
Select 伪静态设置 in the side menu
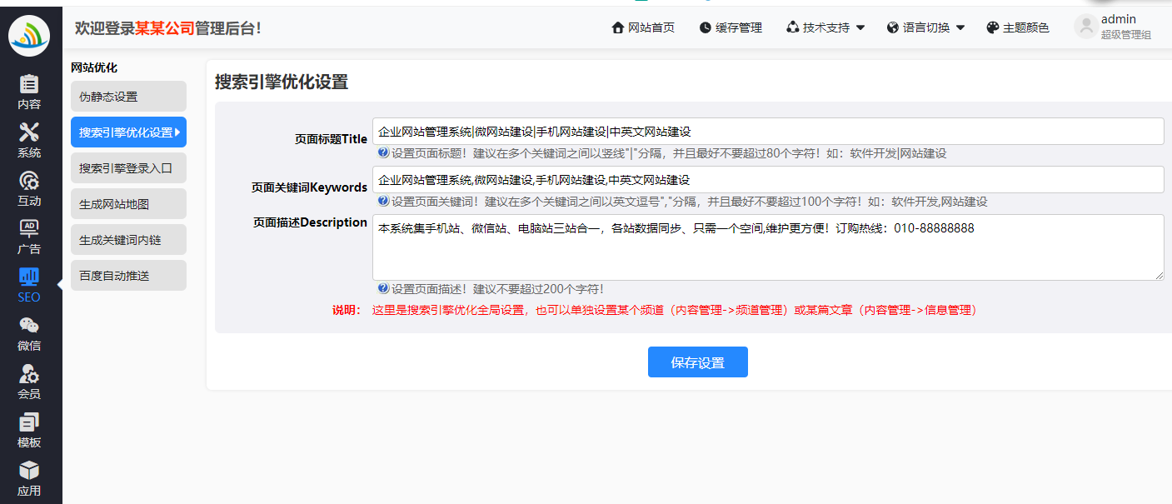128,97
